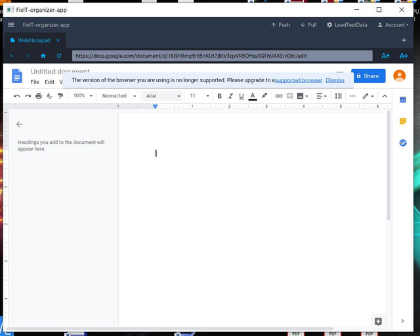Open Google Calendar side panel
The width and height of the screenshot is (420, 336).
pos(403,100)
